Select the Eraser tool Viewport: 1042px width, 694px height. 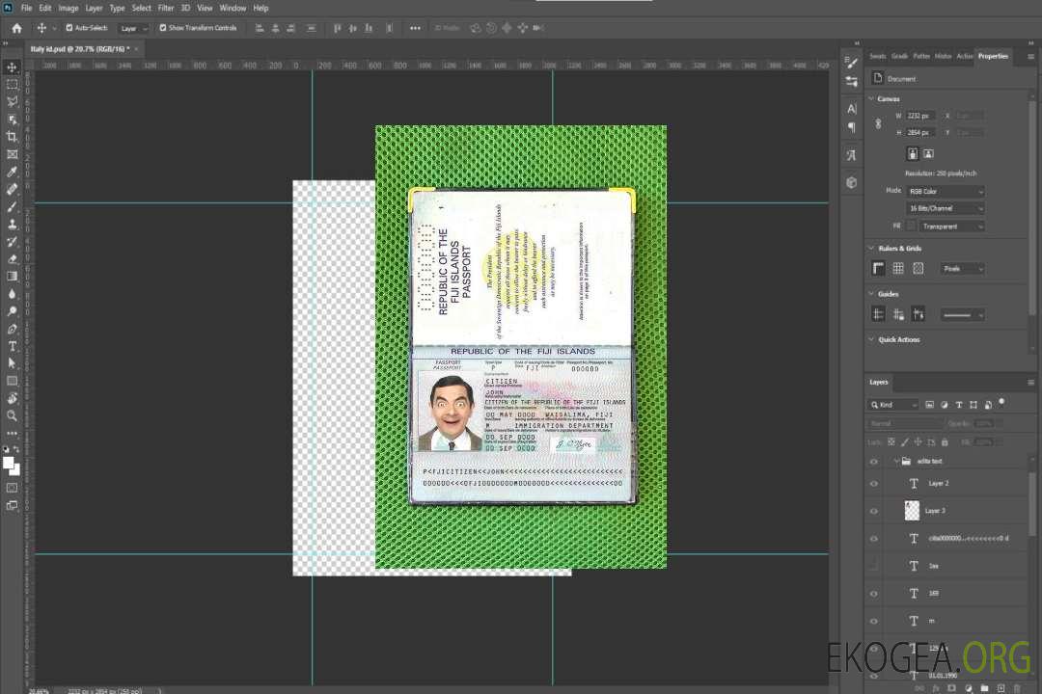coord(13,259)
